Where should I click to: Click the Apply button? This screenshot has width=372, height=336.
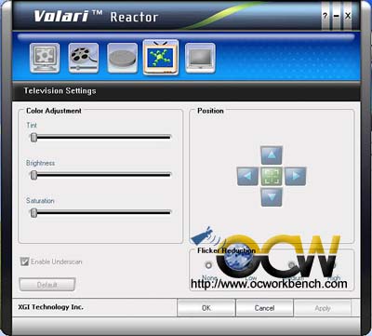(323, 308)
